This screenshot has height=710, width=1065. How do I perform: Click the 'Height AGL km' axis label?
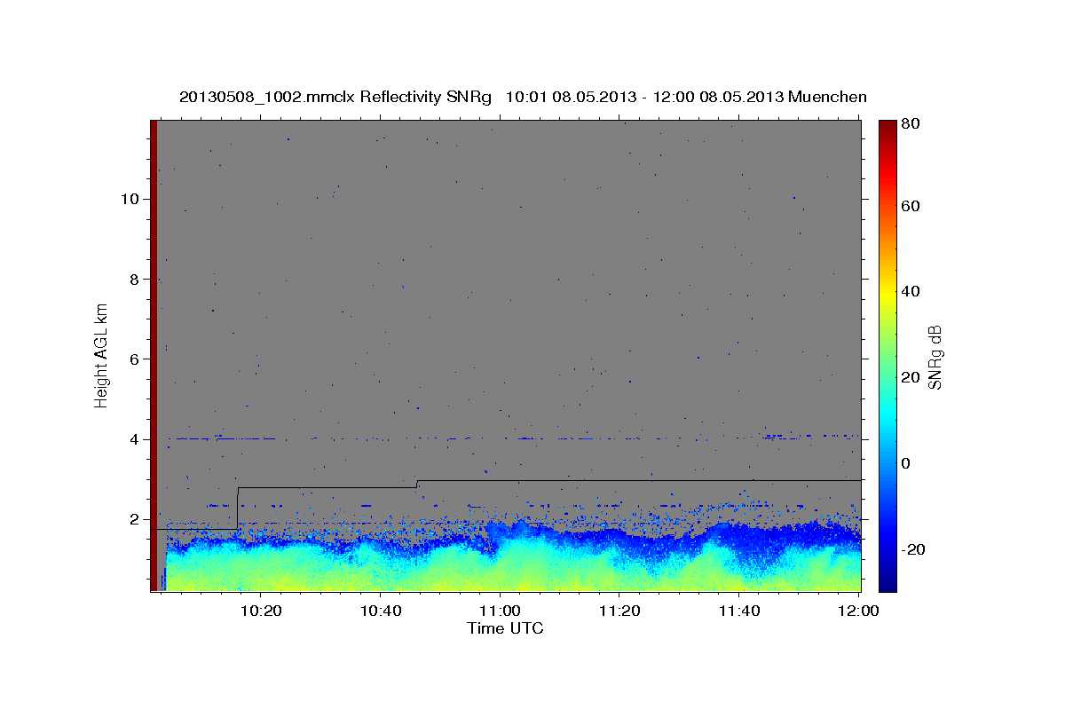click(x=102, y=355)
